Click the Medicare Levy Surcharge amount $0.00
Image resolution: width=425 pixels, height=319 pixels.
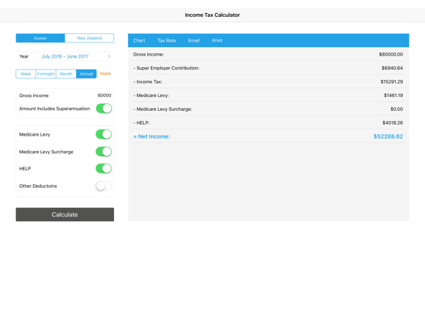point(397,109)
